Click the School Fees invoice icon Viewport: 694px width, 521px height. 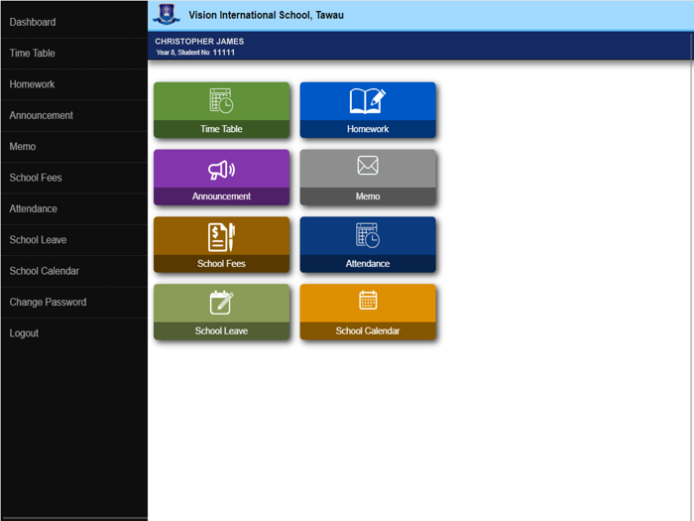point(221,237)
